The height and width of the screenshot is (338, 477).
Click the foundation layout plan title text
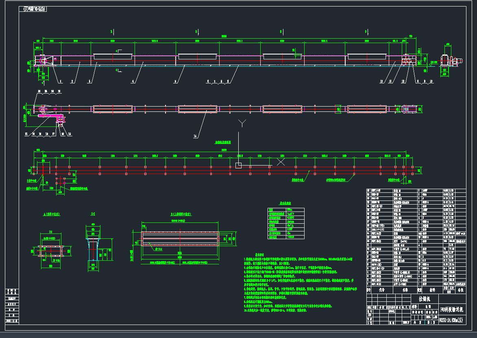tap(223, 143)
